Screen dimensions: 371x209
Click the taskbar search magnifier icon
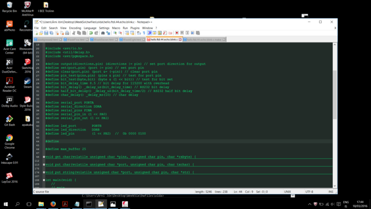(x=17, y=204)
